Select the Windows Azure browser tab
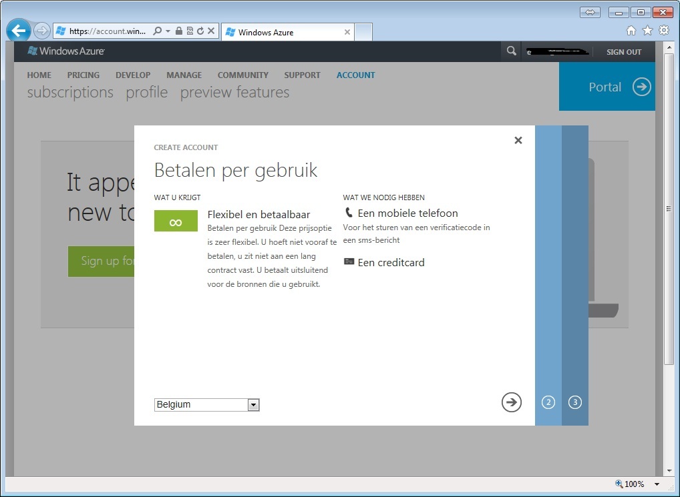Viewport: 680px width, 497px height. [284, 32]
